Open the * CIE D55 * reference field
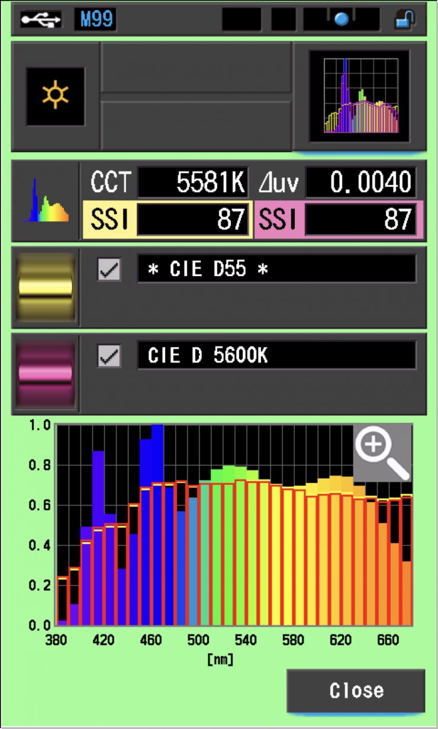This screenshot has height=729, width=438. [x=276, y=269]
